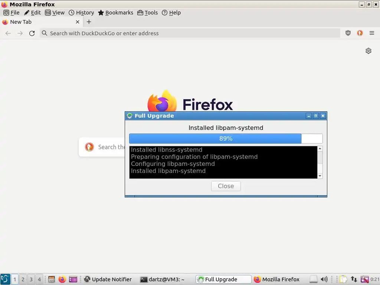
Task: Click 'Installed libpam-systemd' status label above progress
Action: click(x=226, y=128)
